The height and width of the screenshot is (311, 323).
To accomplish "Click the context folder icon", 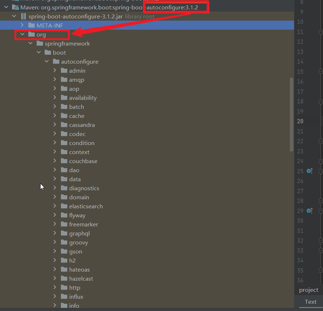I will [x=64, y=152].
